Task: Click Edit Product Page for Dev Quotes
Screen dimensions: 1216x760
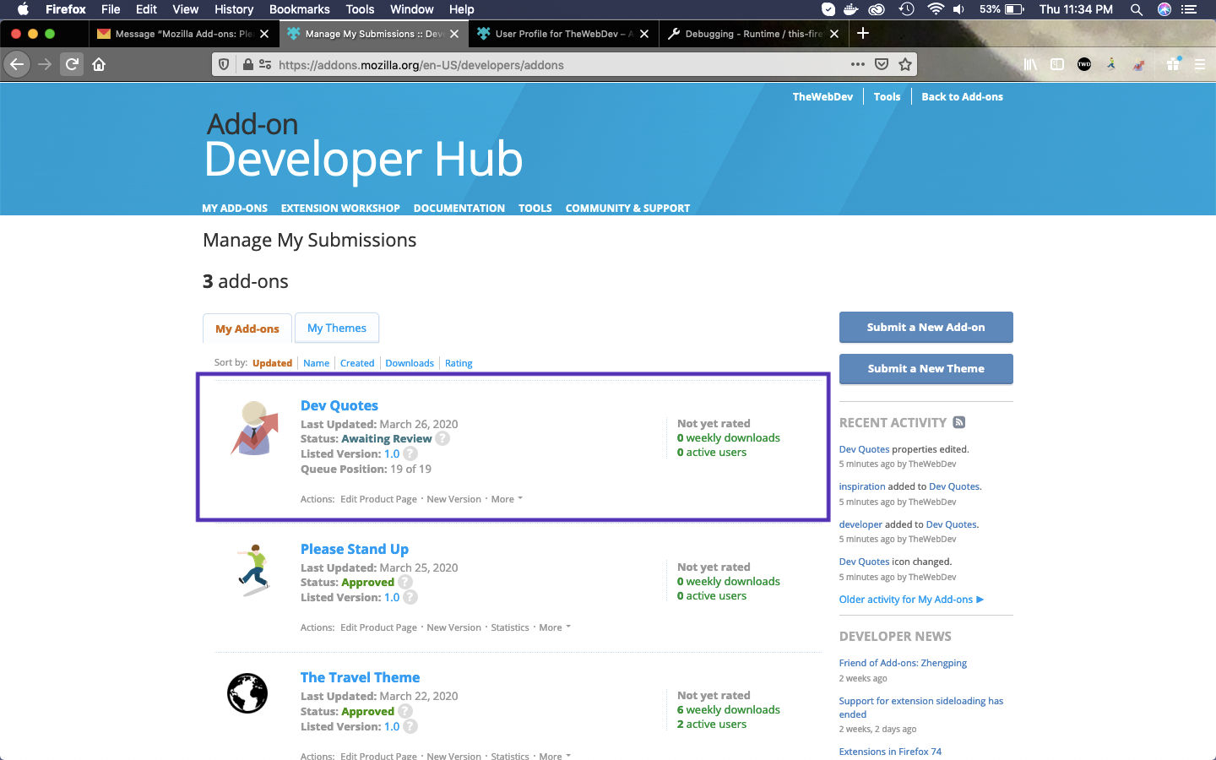Action: (x=378, y=499)
